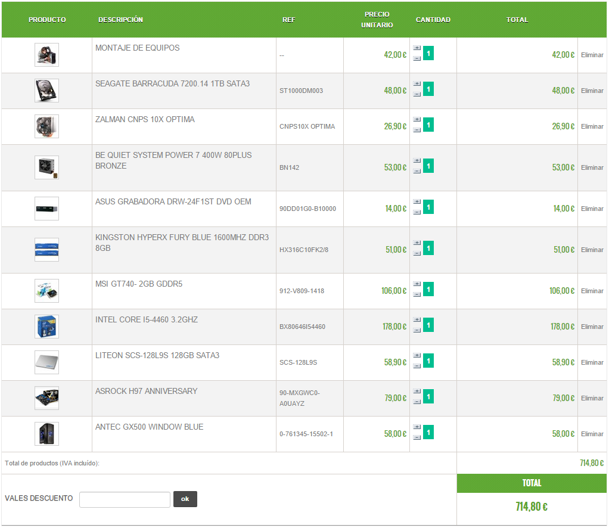Screen dimensions: 609x528
Task: Click Eliminar for ASRock H97 Anniversary
Action: tap(592, 399)
